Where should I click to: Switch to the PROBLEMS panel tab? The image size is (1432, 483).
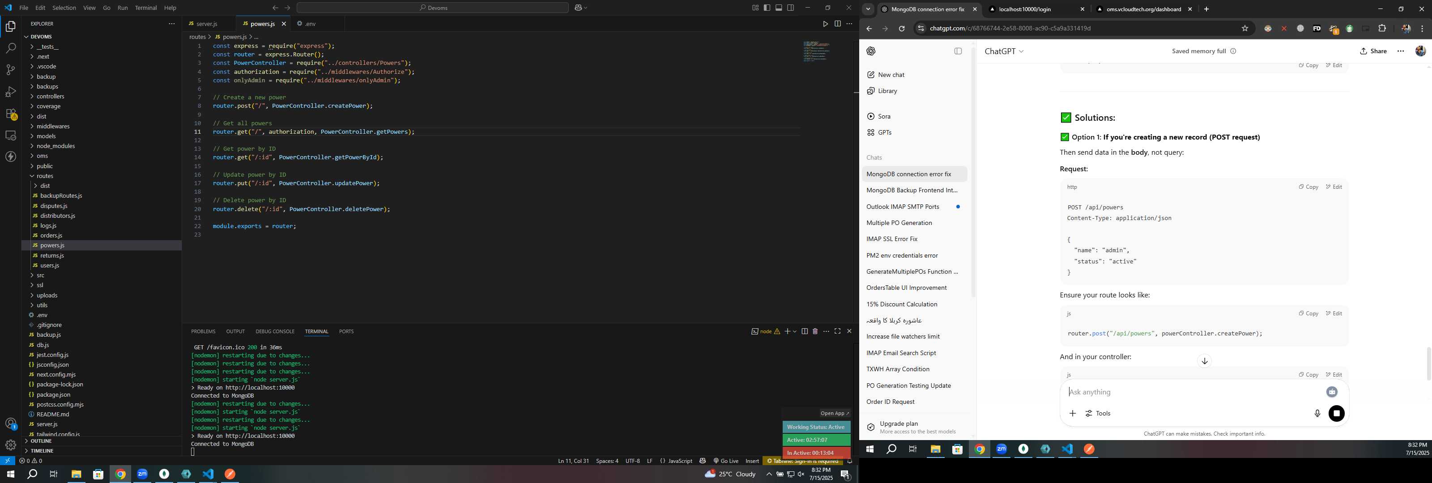(x=203, y=331)
